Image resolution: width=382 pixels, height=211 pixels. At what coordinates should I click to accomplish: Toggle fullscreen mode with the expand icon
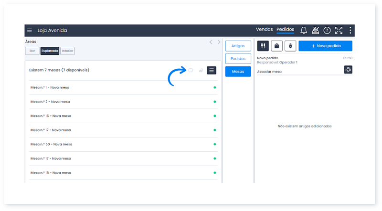339,31
